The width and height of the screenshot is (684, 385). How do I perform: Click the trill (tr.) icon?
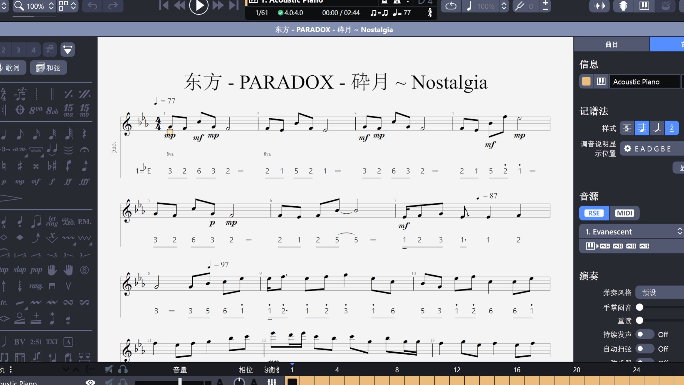(x=4, y=302)
